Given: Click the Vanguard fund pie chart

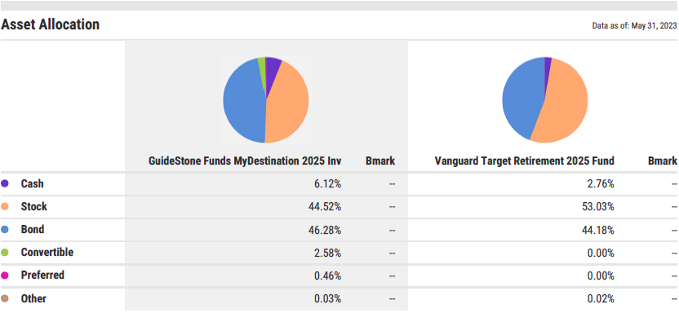Looking at the screenshot, I should pyautogui.click(x=545, y=100).
